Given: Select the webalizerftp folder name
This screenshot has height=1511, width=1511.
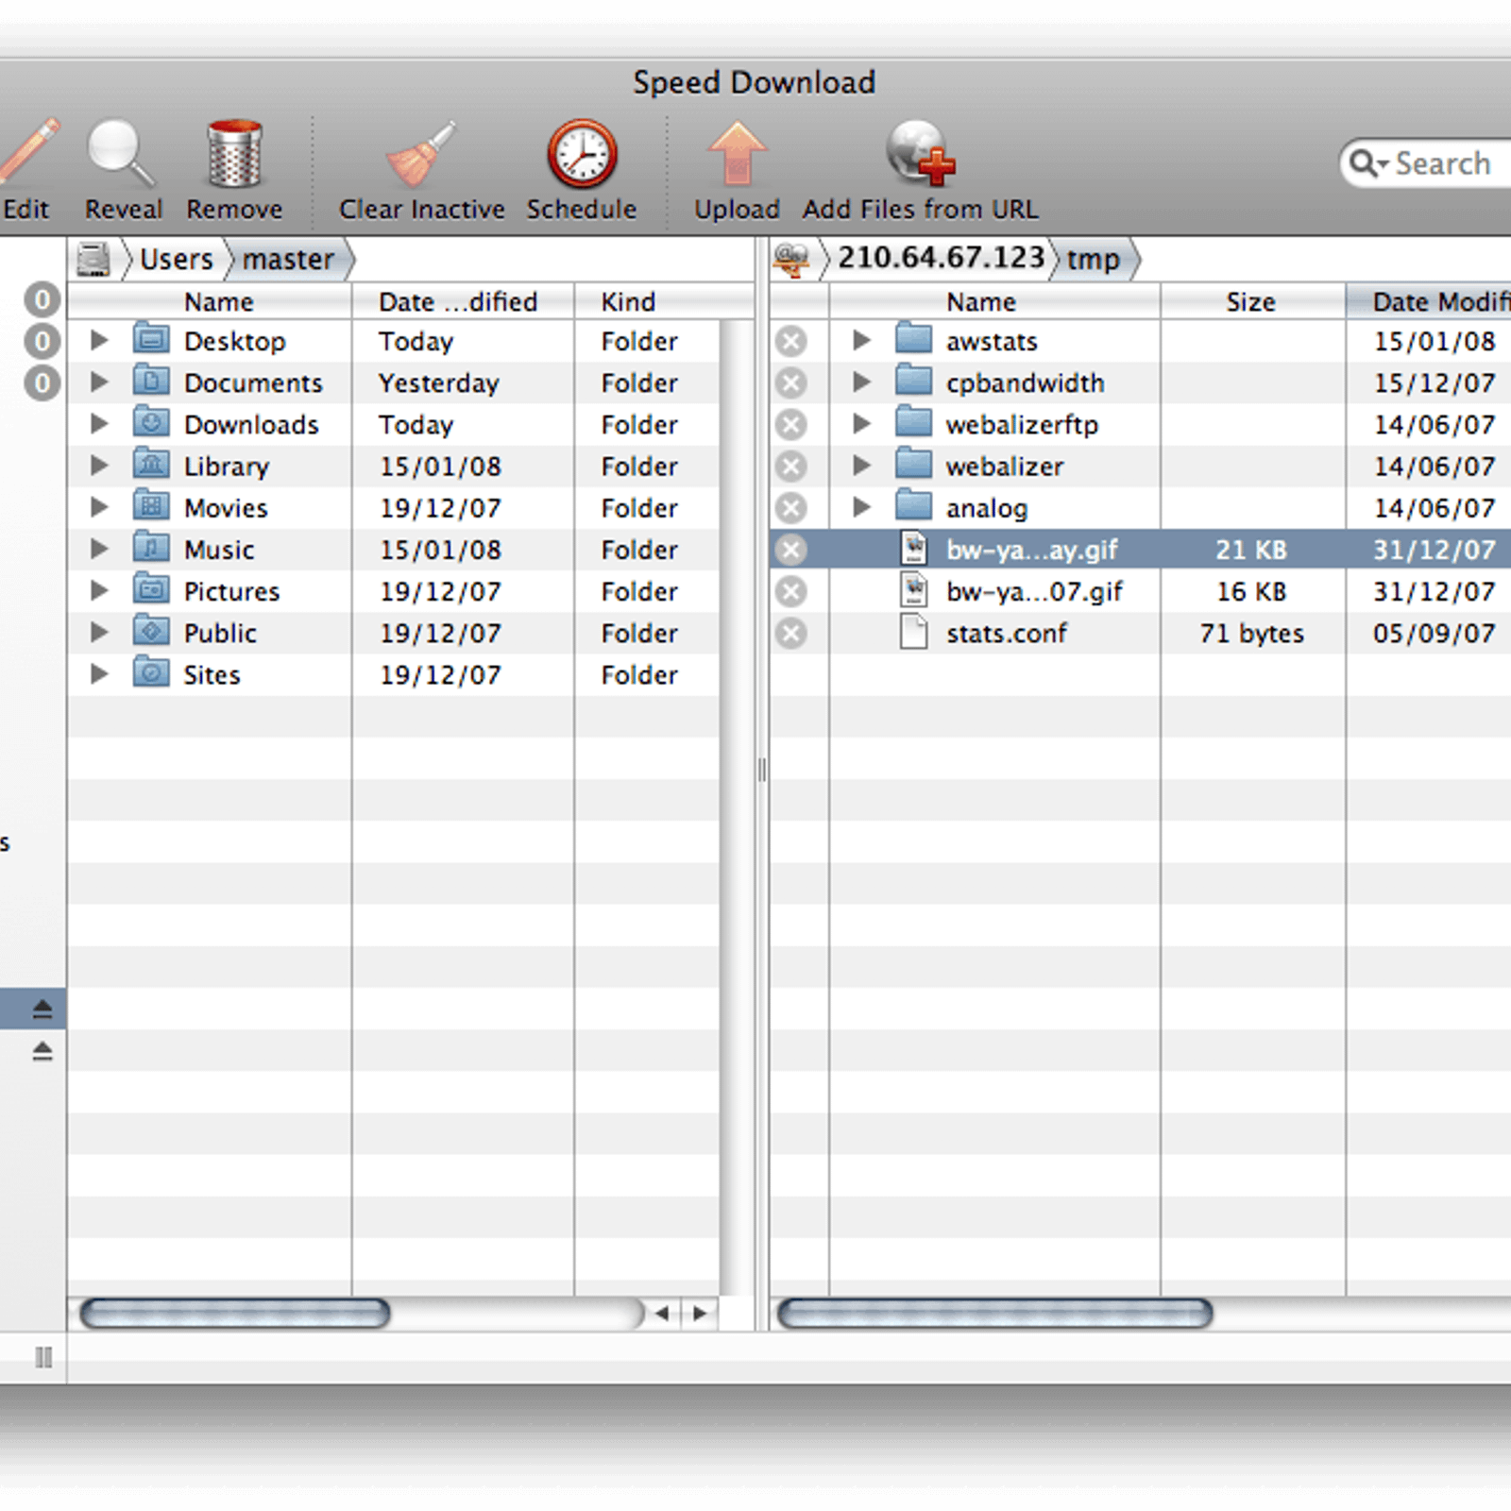Looking at the screenshot, I should click(x=1022, y=425).
